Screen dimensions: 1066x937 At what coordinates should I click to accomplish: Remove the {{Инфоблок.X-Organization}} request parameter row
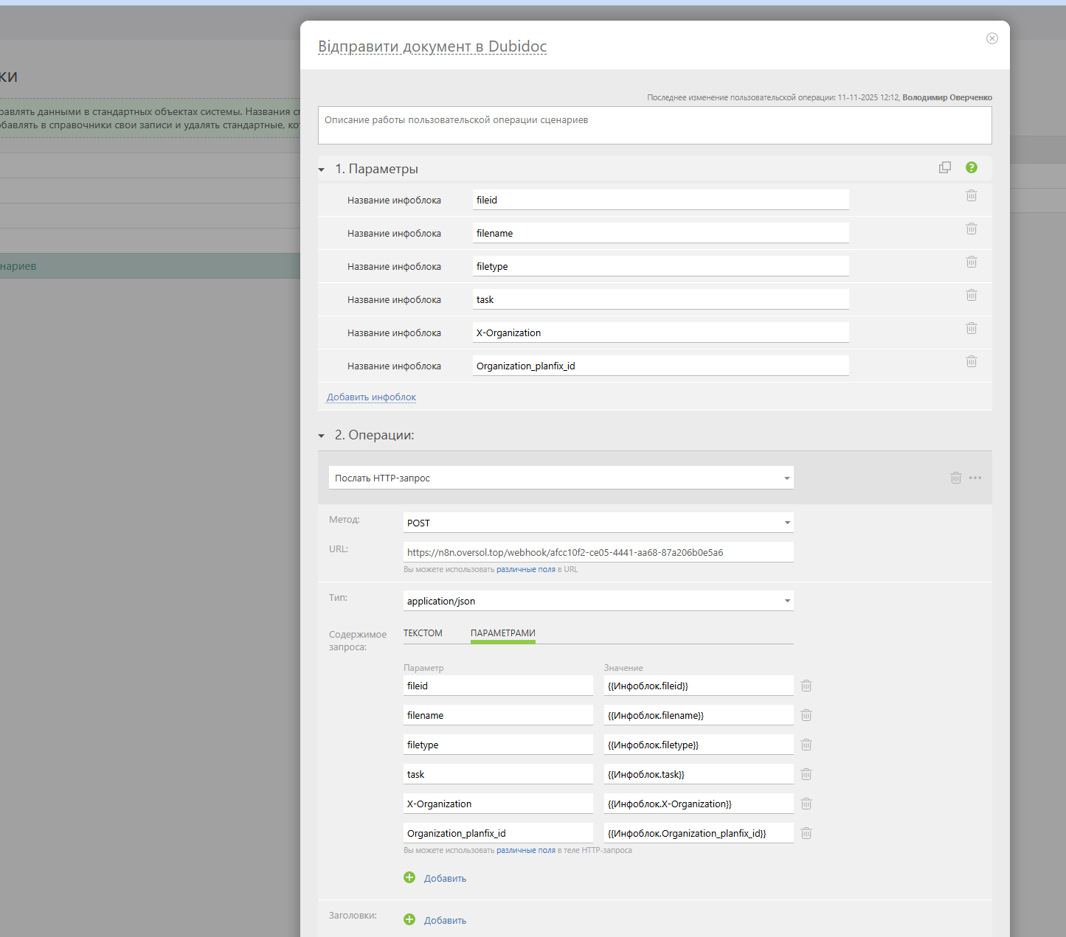click(806, 804)
